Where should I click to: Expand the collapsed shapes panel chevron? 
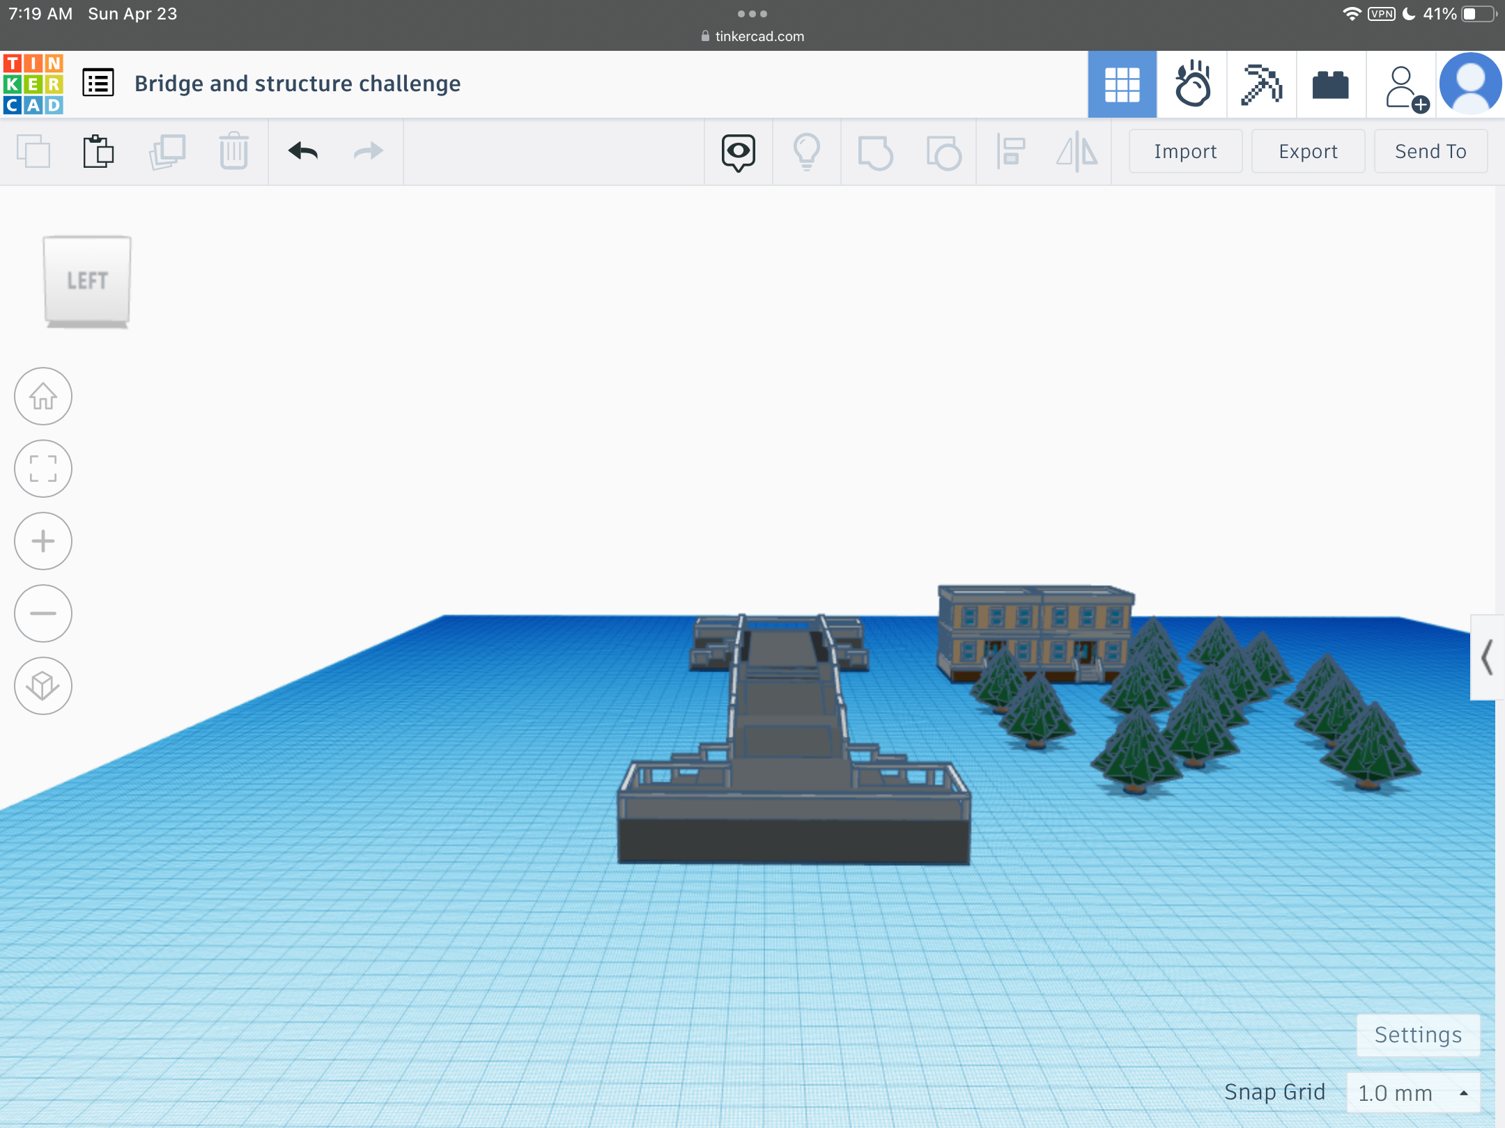click(1487, 657)
